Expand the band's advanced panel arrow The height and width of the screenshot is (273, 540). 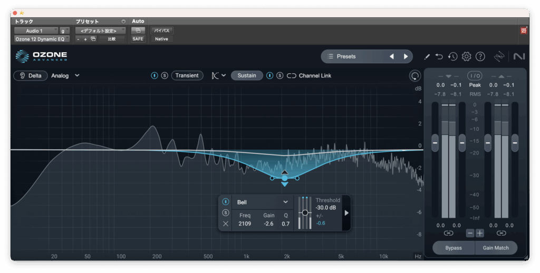[346, 213]
